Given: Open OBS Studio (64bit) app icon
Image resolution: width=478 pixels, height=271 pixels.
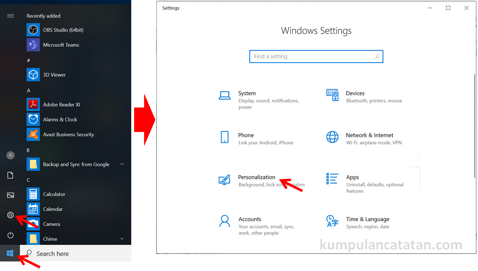Looking at the screenshot, I should click(x=33, y=30).
